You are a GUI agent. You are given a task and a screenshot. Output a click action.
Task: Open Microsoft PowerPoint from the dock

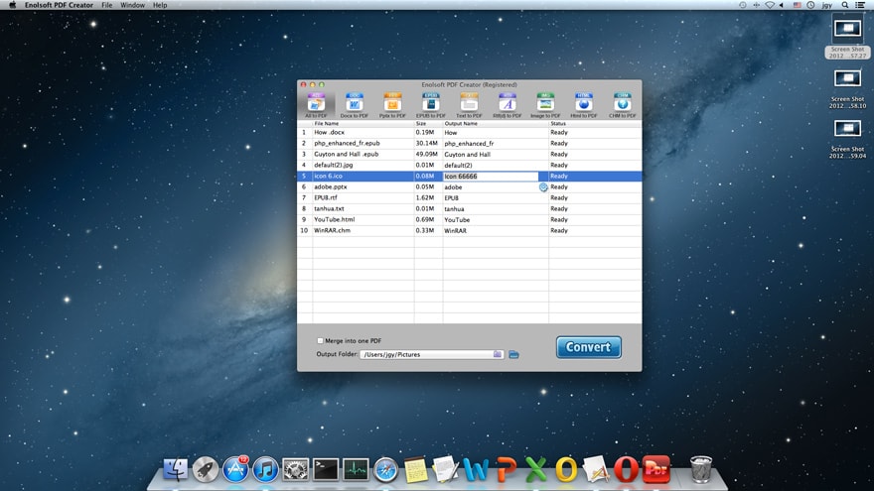tap(506, 469)
